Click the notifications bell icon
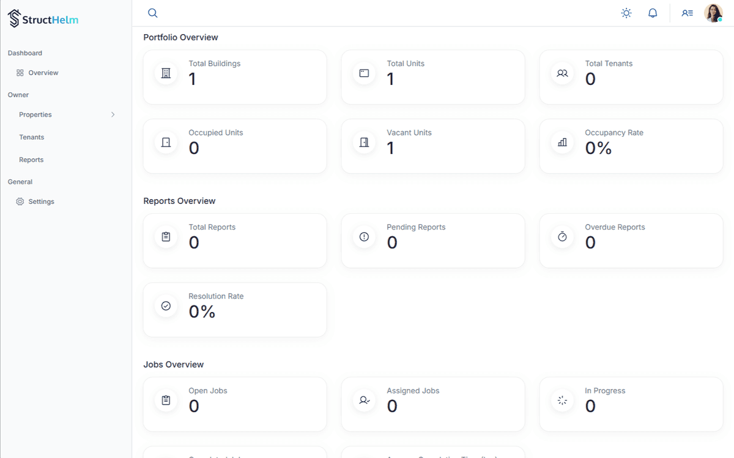This screenshot has height=458, width=734. coord(652,12)
